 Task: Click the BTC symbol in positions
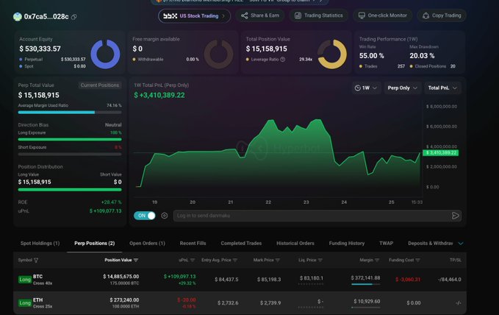[x=37, y=277]
